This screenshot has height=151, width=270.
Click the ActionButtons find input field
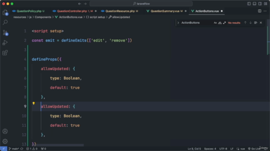tap(196, 23)
